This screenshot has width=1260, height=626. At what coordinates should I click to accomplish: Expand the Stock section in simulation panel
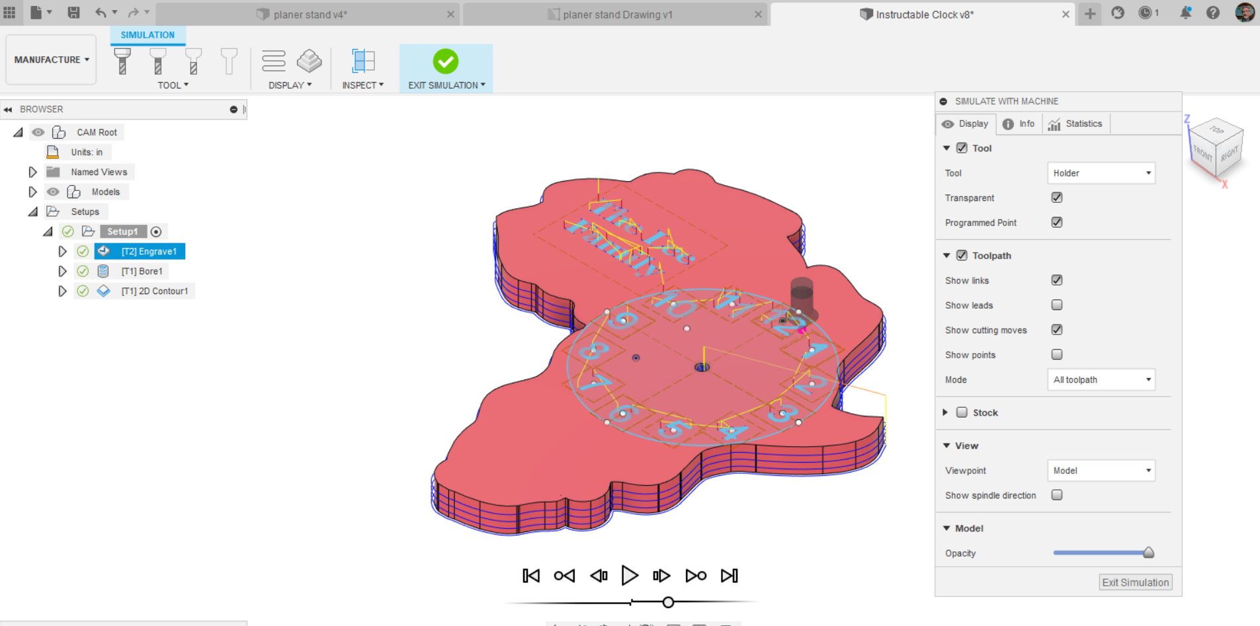945,412
